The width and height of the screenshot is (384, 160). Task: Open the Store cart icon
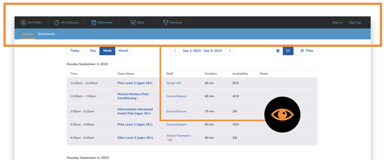click(133, 22)
